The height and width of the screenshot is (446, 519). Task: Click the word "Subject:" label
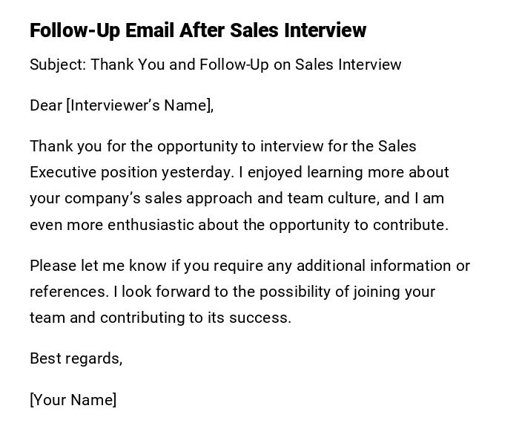tap(58, 65)
